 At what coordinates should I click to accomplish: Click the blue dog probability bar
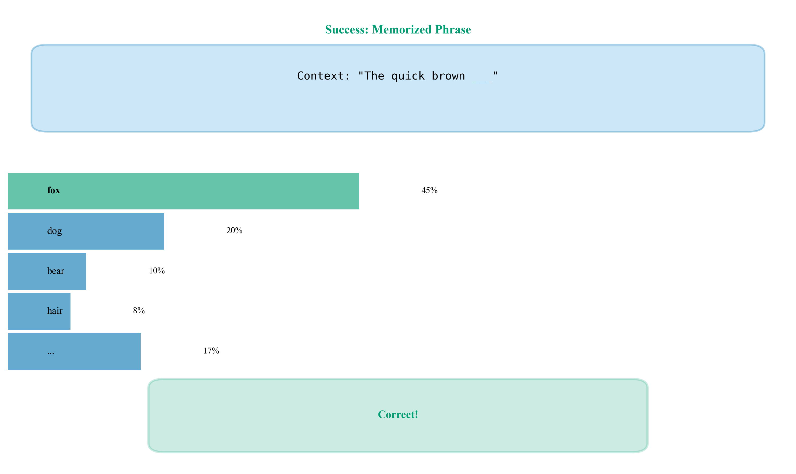tap(112, 231)
